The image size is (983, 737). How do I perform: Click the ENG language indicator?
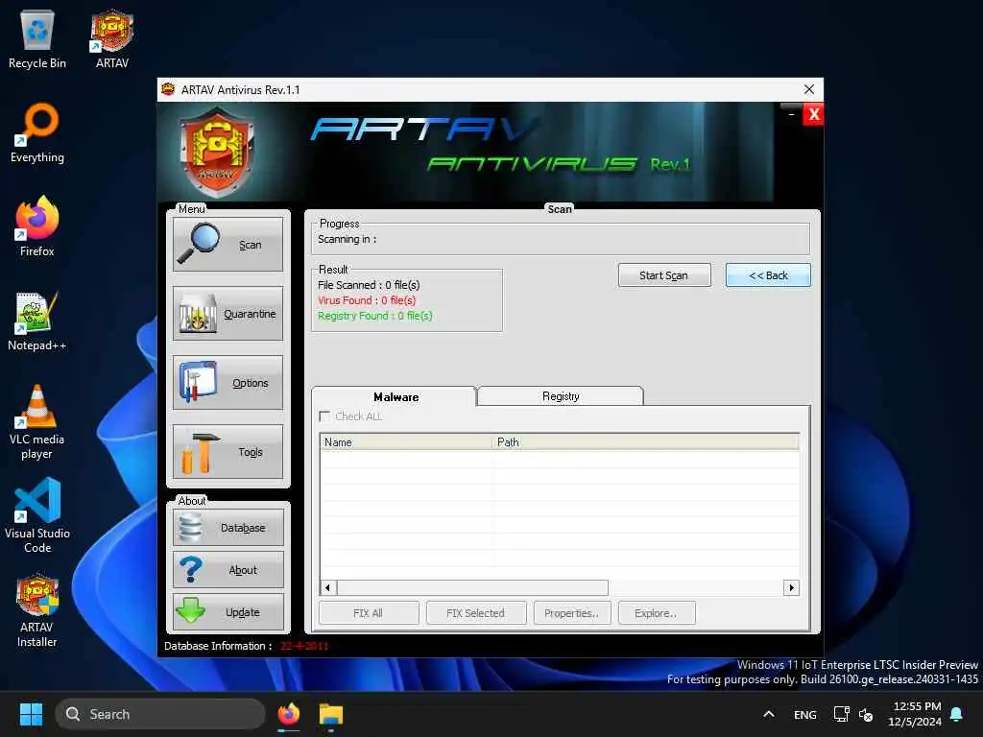(x=805, y=714)
